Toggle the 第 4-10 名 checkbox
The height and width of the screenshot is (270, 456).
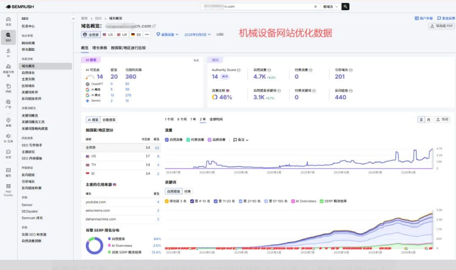pyautogui.click(x=192, y=201)
